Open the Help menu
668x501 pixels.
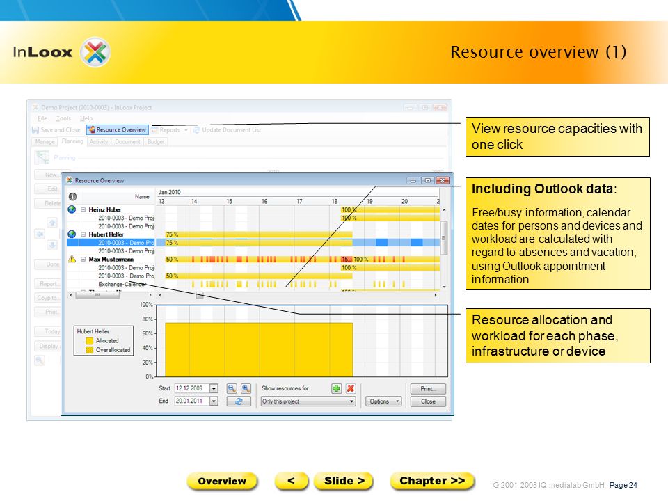[x=86, y=118]
